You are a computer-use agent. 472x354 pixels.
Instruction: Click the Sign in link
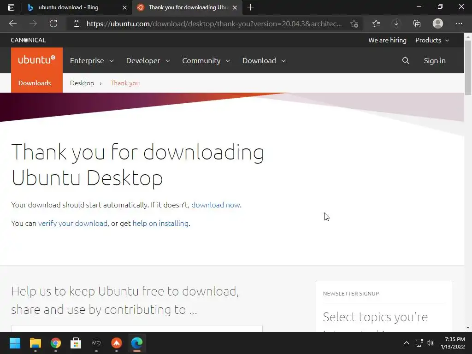[434, 60]
